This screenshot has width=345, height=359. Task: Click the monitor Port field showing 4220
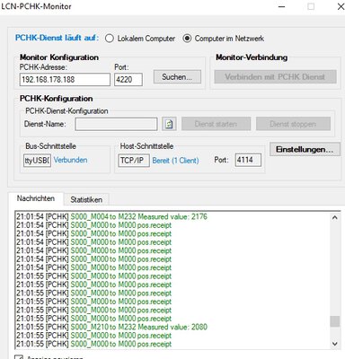[x=128, y=80]
